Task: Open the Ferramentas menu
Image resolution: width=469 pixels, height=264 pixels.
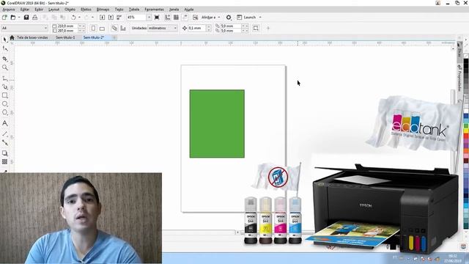Action: 155,10
